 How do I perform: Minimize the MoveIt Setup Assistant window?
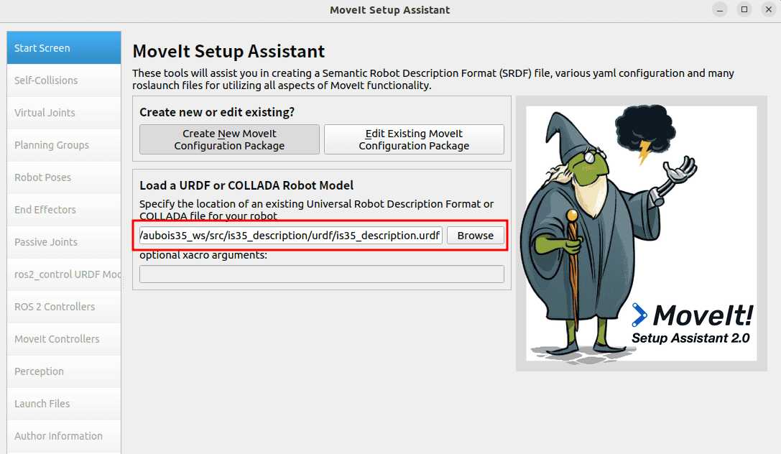(721, 9)
